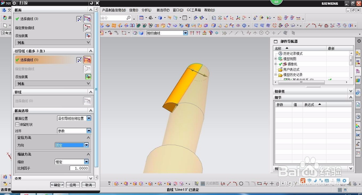Click the line tool in the curve toolbar
Image resolution: width=362 pixels, height=195 pixels.
pyautogui.click(x=308, y=26)
